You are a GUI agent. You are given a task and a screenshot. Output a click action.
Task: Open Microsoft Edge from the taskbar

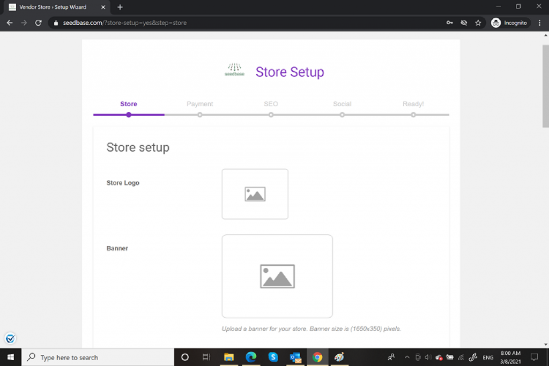tap(251, 357)
